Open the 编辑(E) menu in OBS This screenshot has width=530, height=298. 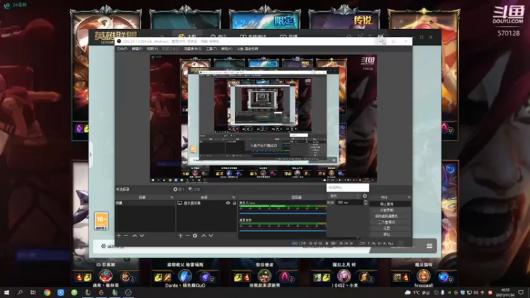137,49
